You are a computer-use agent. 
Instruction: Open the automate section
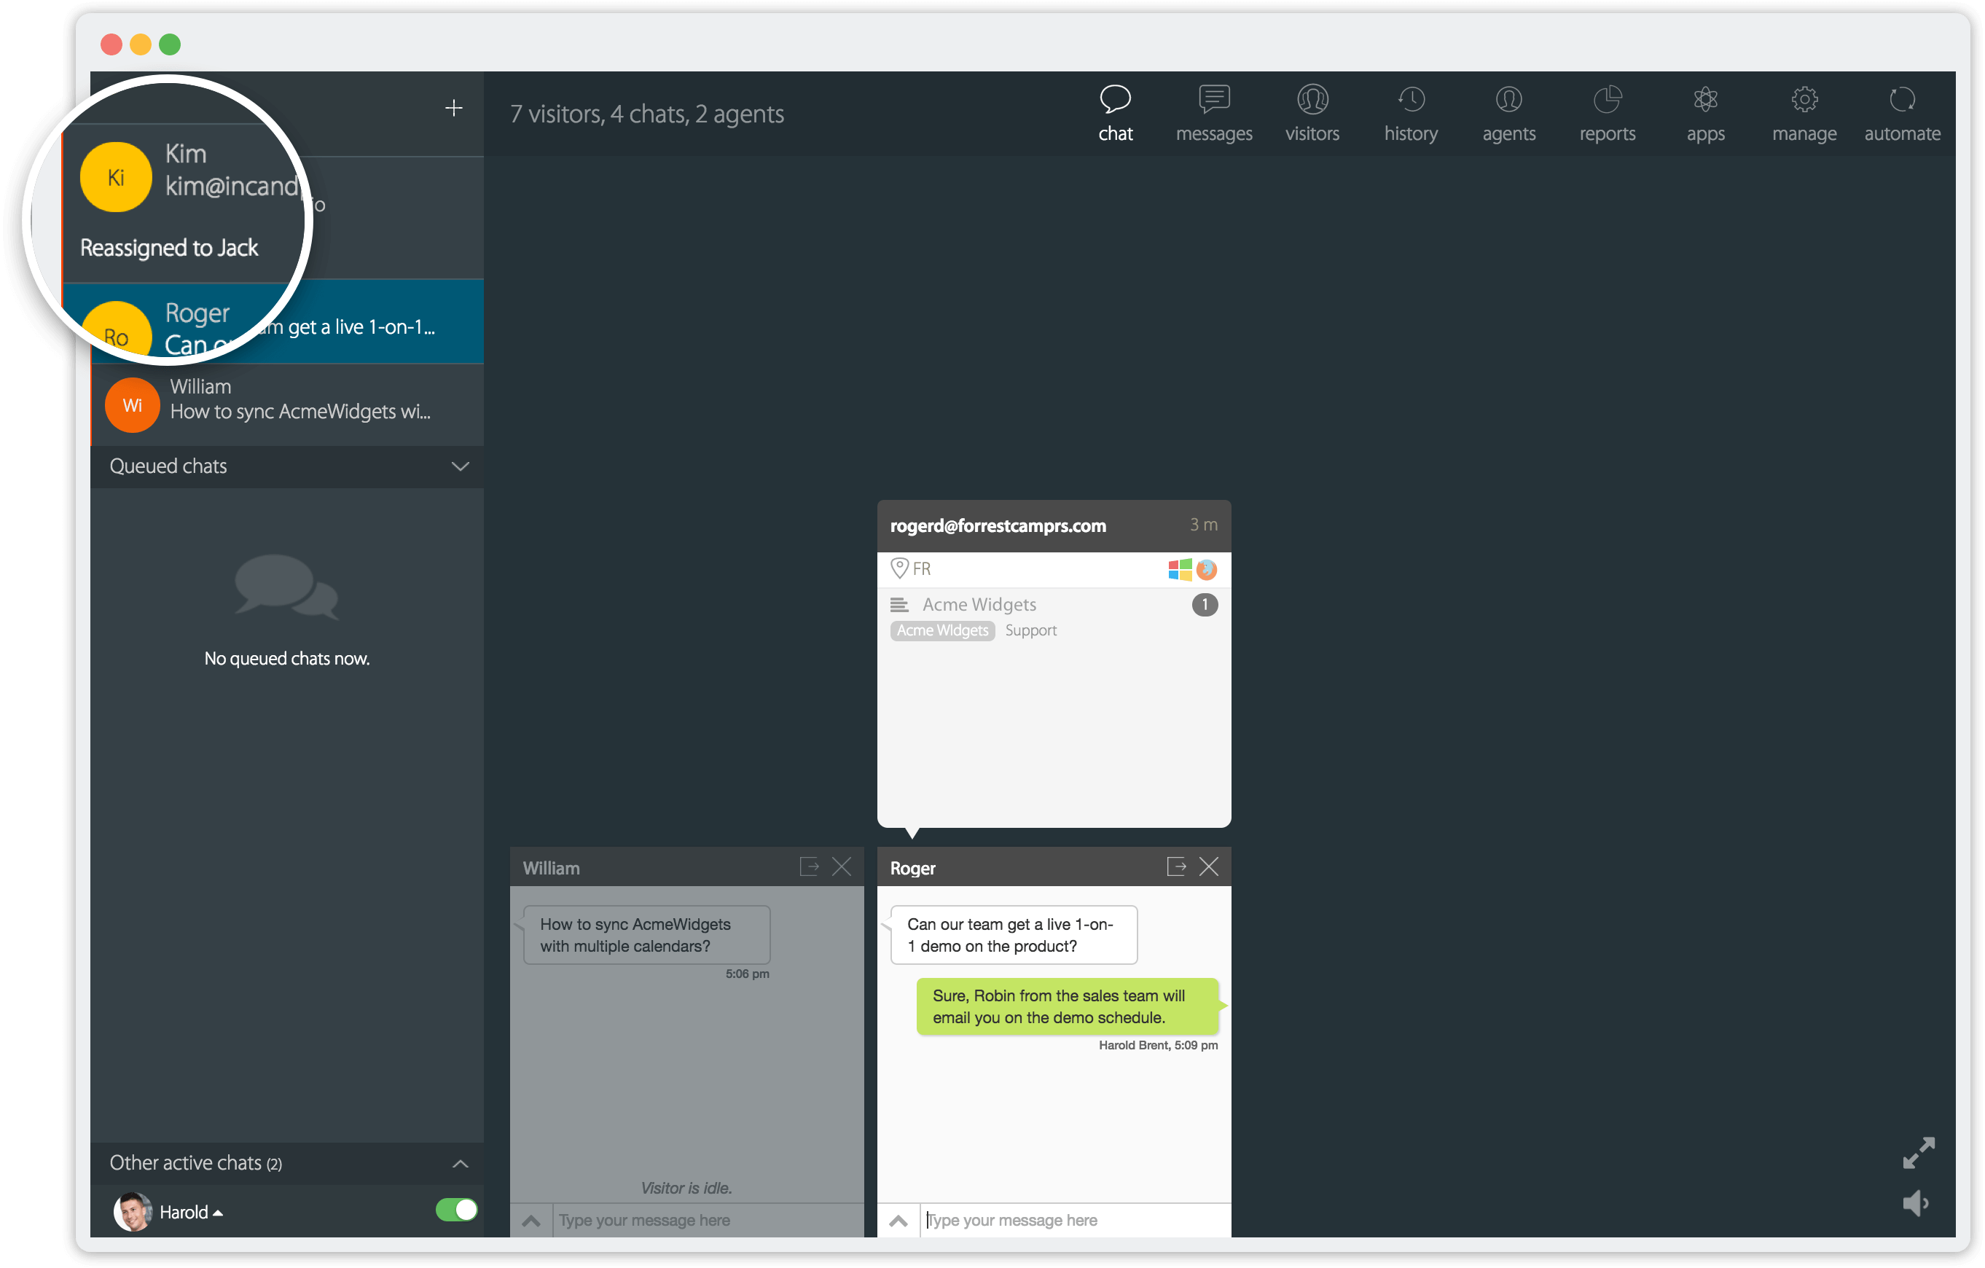coord(1902,114)
